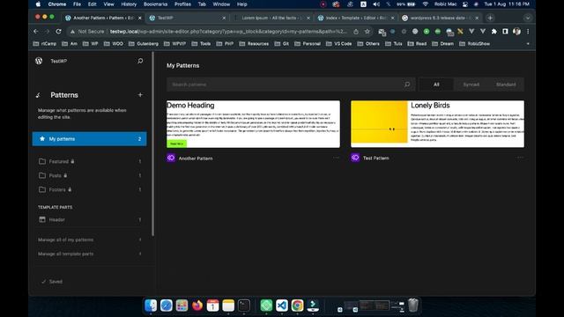The image size is (564, 317).
Task: Open Calendar from the Dock
Action: (x=212, y=306)
